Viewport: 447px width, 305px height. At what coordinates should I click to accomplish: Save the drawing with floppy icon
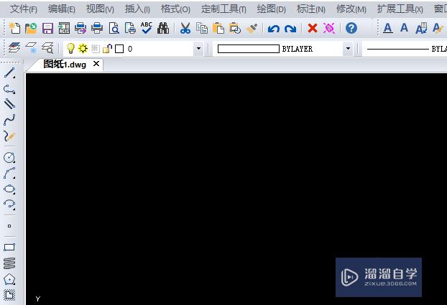point(47,29)
